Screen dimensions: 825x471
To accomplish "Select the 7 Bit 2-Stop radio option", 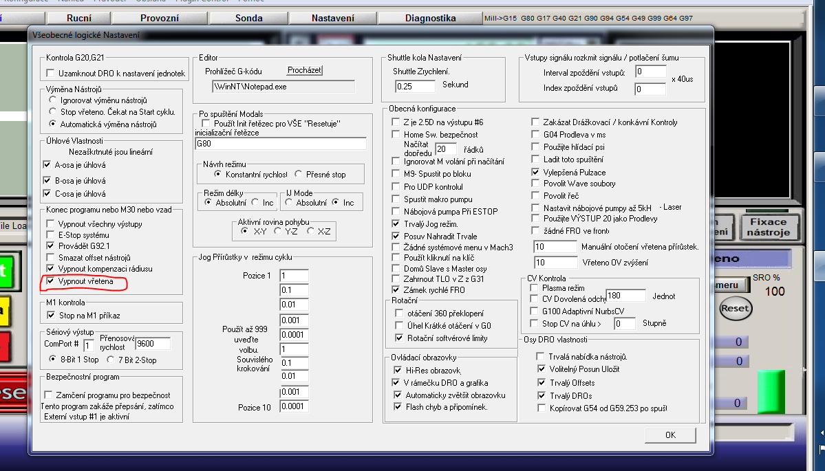I will click(111, 359).
